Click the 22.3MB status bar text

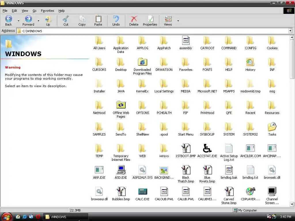tap(75, 210)
